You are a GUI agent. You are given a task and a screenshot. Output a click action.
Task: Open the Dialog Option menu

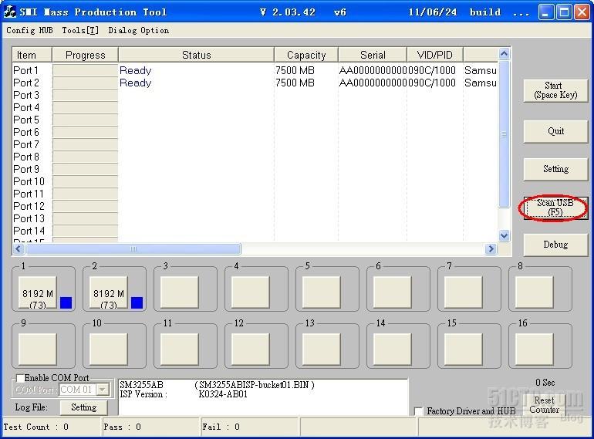point(138,30)
